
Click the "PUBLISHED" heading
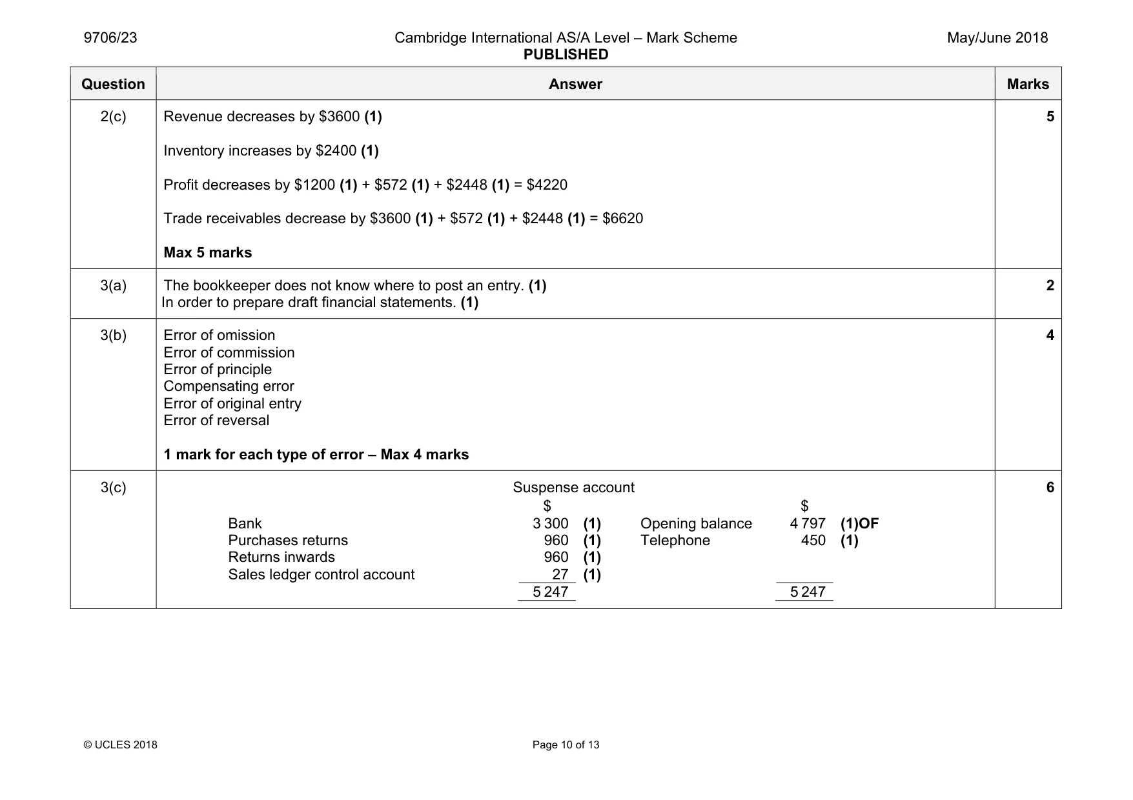[566, 55]
